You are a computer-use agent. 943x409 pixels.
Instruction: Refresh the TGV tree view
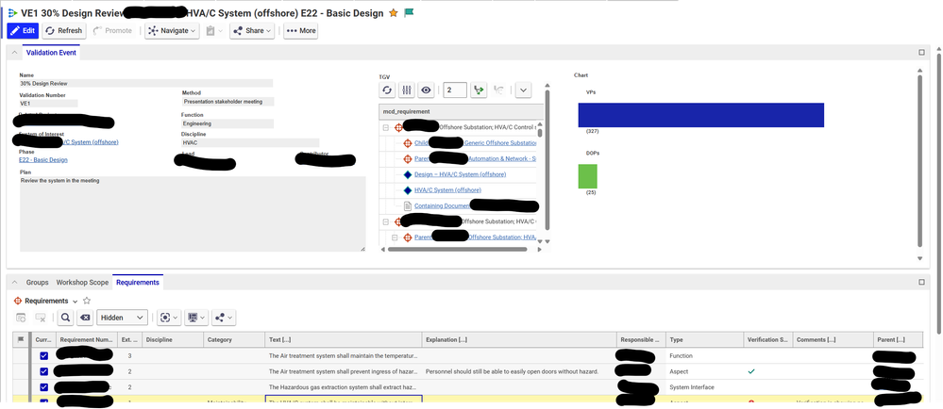click(387, 90)
